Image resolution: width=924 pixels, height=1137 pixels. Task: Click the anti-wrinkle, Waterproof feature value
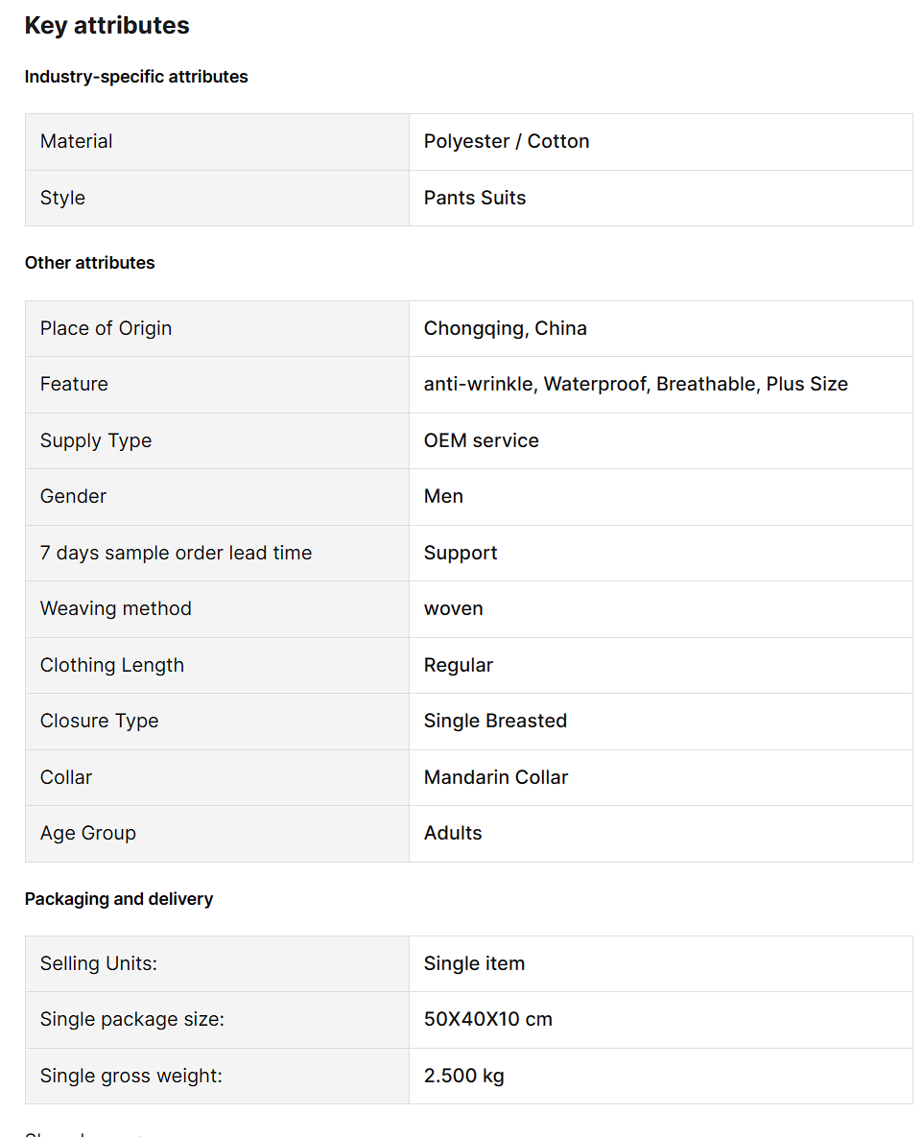pyautogui.click(x=635, y=384)
